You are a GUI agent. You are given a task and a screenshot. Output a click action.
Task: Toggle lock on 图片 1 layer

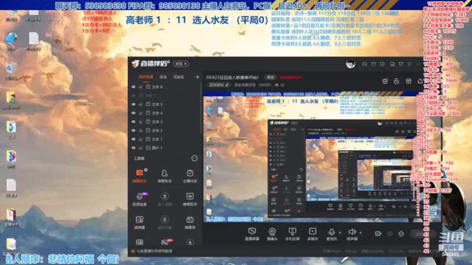(140, 148)
